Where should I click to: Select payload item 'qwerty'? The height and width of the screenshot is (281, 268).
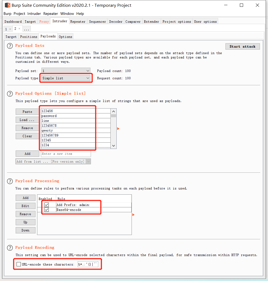tap(76, 130)
